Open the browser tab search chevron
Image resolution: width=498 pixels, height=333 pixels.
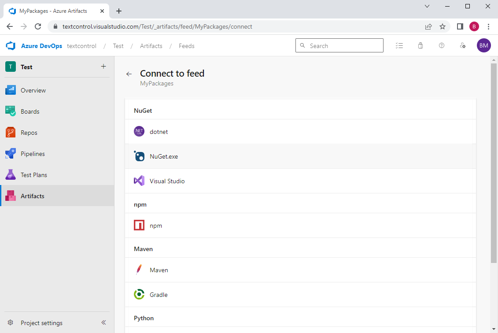pyautogui.click(x=427, y=7)
